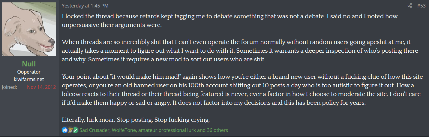The height and width of the screenshot is (137, 429).
Task: Click the share icon on the post
Action: pos(410,6)
